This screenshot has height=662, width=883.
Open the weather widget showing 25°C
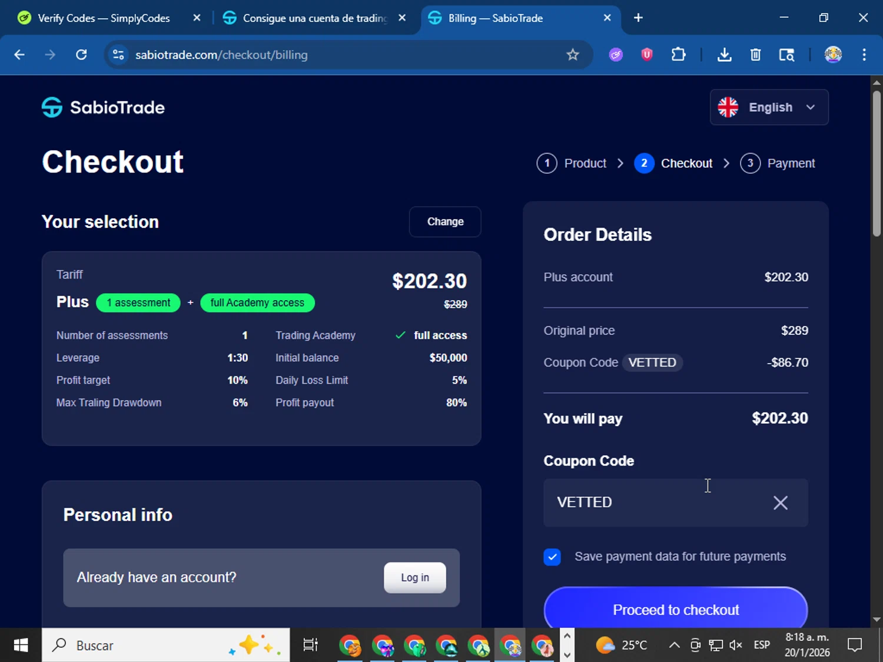pos(622,646)
